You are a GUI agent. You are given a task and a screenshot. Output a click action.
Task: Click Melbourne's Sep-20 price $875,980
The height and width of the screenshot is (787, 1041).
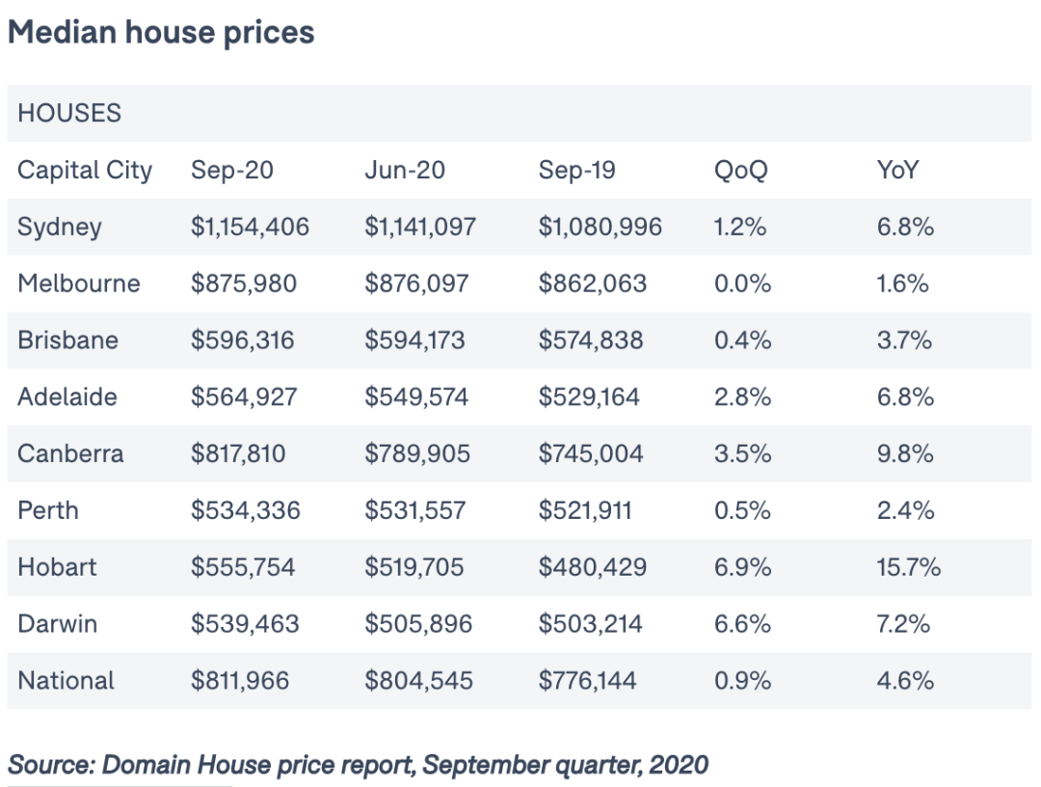point(244,284)
